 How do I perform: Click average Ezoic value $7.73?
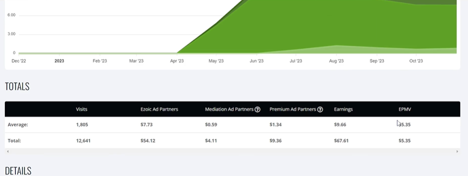(146, 124)
